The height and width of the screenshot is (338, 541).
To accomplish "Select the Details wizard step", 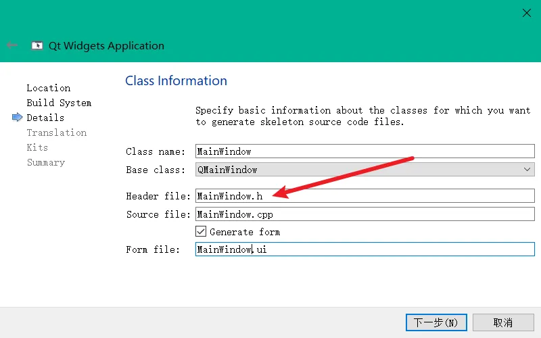I will (x=45, y=118).
